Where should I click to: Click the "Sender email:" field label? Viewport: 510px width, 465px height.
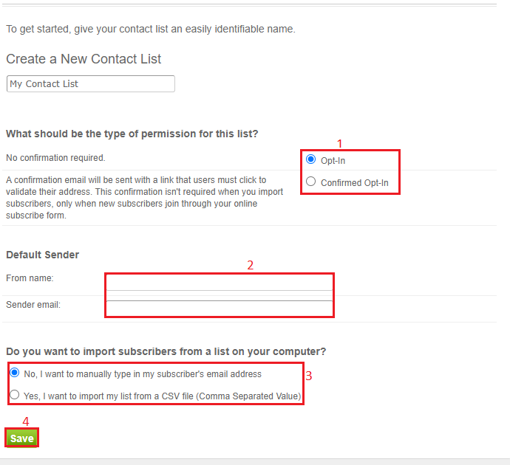(x=33, y=305)
